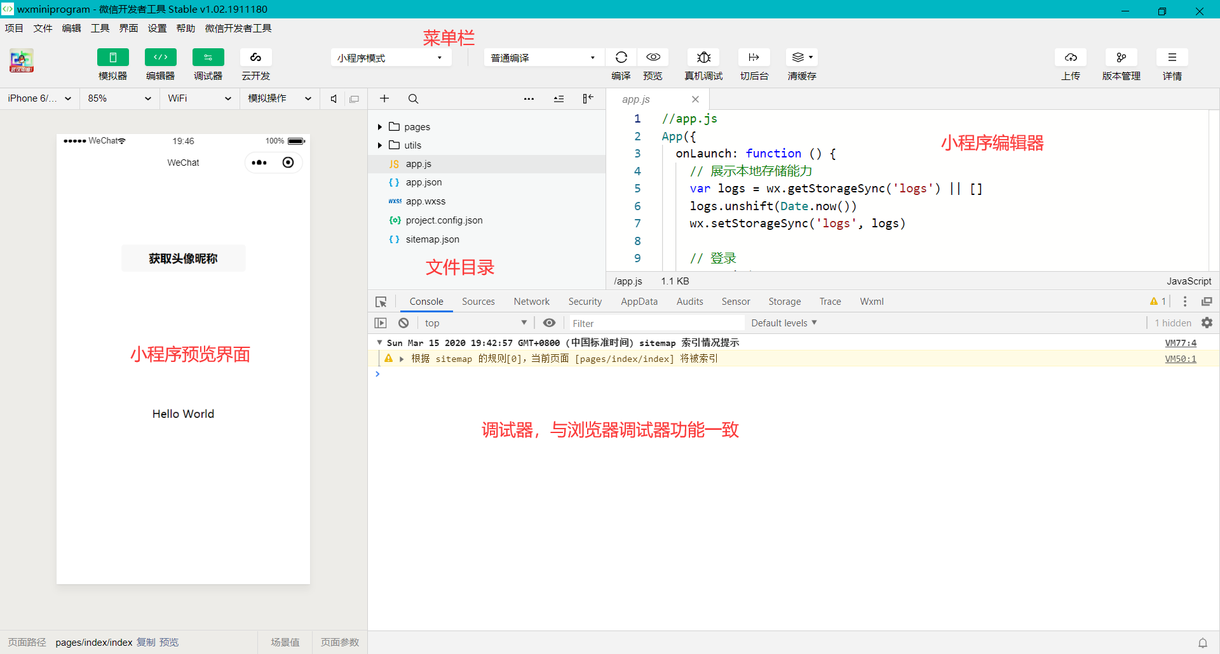The height and width of the screenshot is (654, 1220).
Task: Click the warning count indicator
Action: click(1158, 302)
